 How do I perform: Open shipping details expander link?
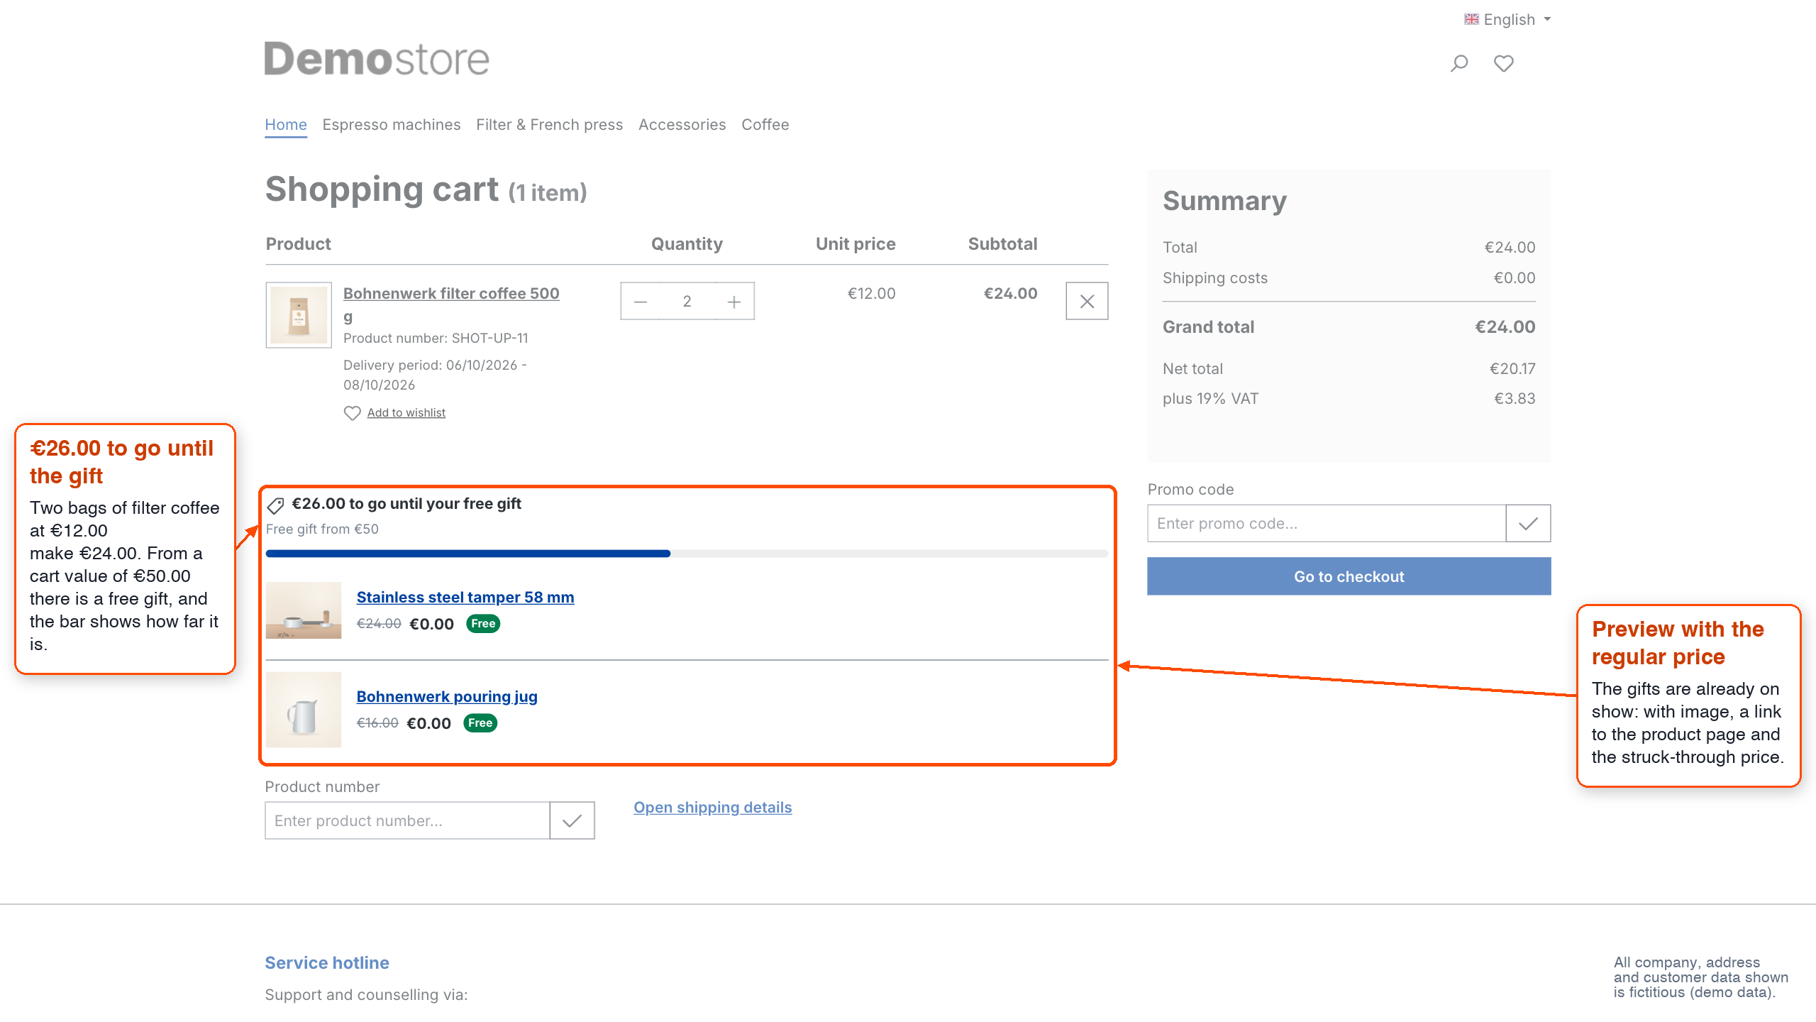[x=712, y=807]
